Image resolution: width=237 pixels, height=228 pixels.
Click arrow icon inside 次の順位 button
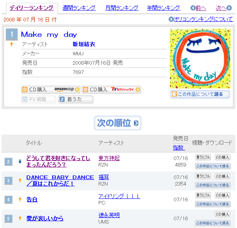(x=136, y=123)
